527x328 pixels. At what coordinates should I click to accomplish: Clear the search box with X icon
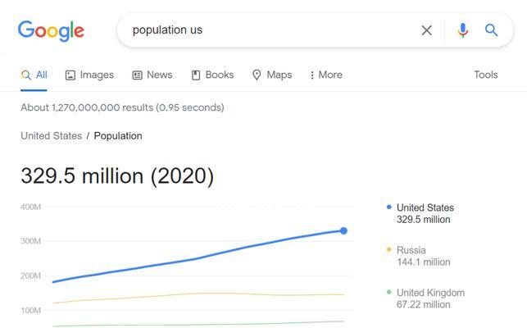(x=426, y=30)
